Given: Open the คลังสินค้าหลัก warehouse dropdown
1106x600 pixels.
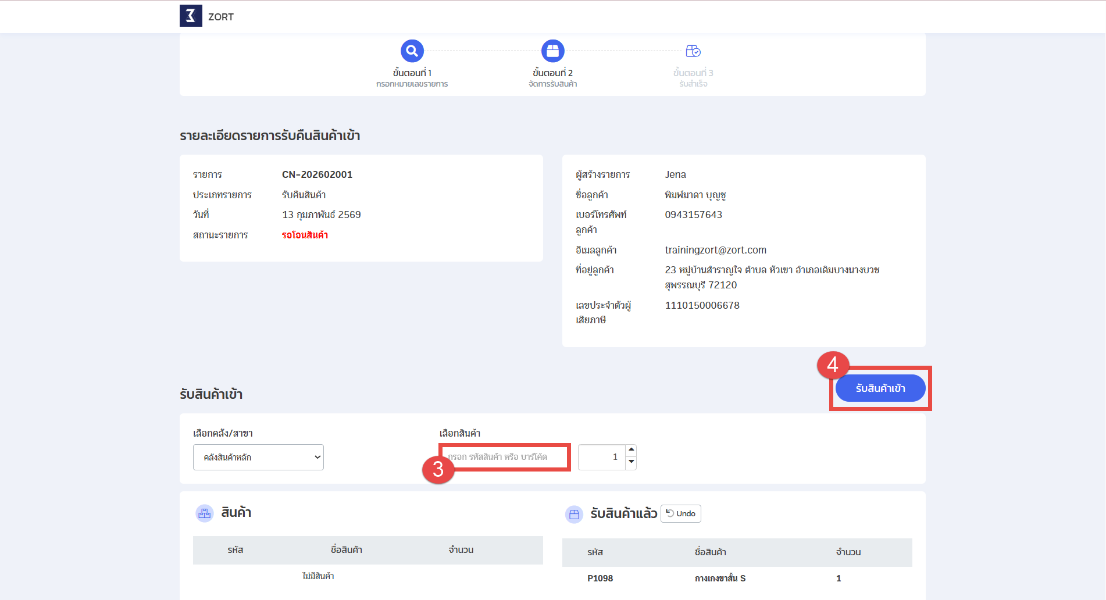Looking at the screenshot, I should pos(258,458).
